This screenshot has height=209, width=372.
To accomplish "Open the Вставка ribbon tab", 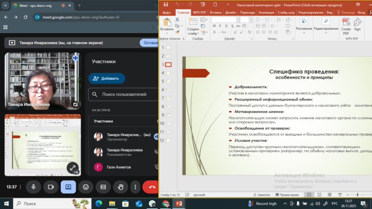I will click(x=215, y=12).
